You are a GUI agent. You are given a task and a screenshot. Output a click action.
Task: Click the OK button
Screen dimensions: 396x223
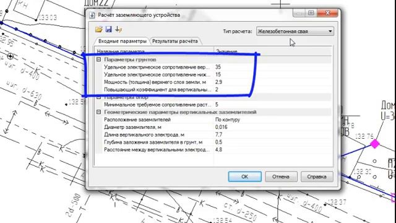[244, 177]
